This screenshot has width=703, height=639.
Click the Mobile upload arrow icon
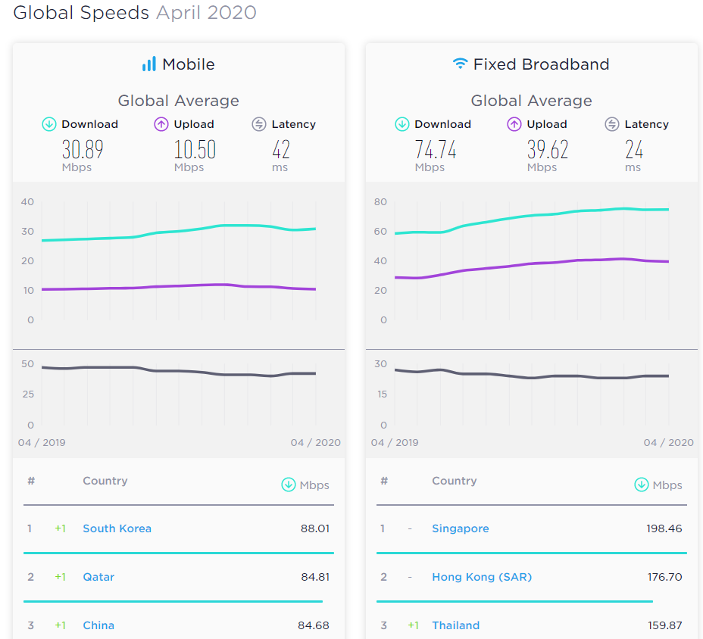[x=161, y=124]
